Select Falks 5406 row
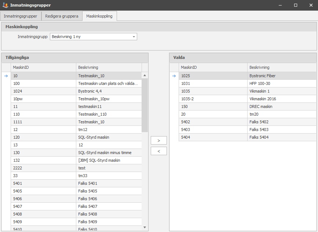The height and width of the screenshot is (232, 318). 76,199
